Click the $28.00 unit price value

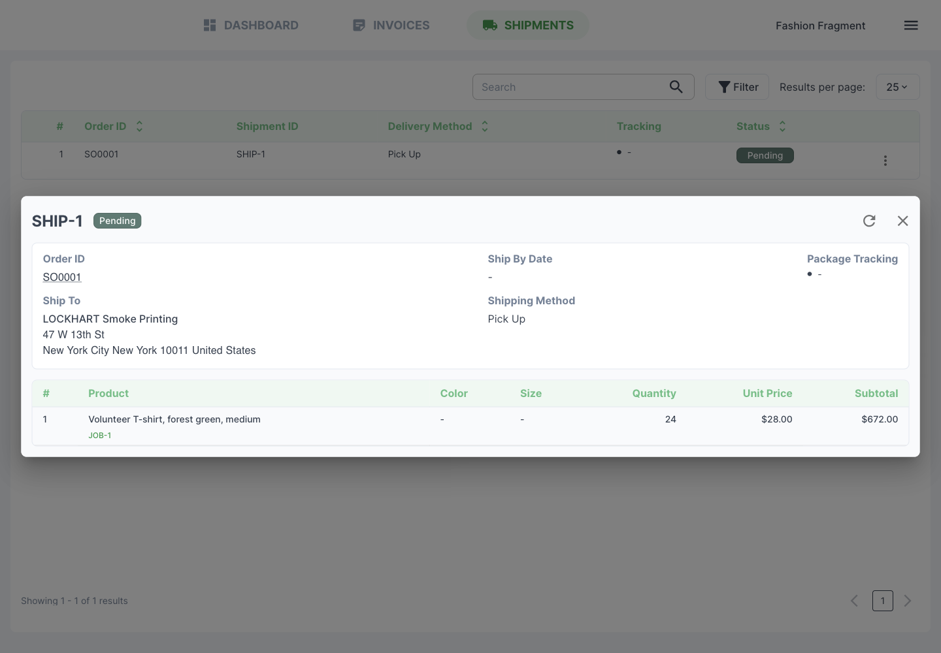777,419
